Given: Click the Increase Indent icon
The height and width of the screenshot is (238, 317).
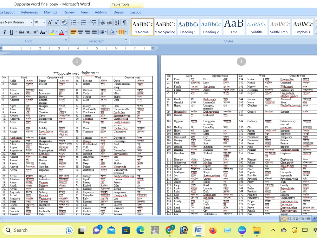Looking at the screenshot, I should (109, 23).
